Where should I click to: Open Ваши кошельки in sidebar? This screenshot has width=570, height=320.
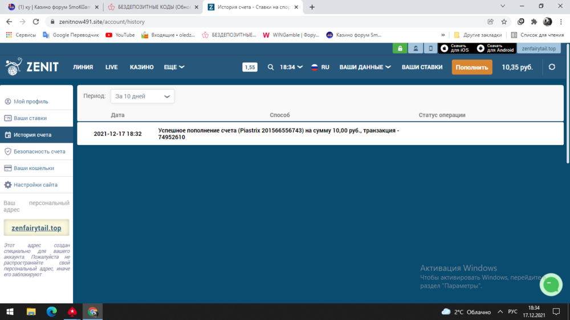(x=36, y=168)
